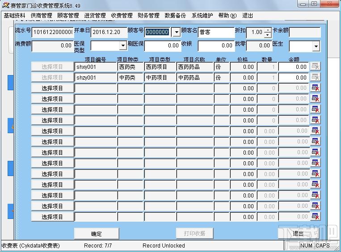The width and height of the screenshot is (341, 252).
Task: Click the 找零 field
Action: [x=259, y=46]
